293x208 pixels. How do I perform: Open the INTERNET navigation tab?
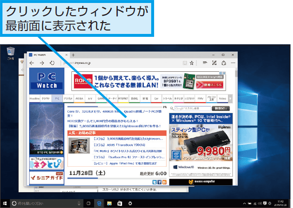point(123,98)
